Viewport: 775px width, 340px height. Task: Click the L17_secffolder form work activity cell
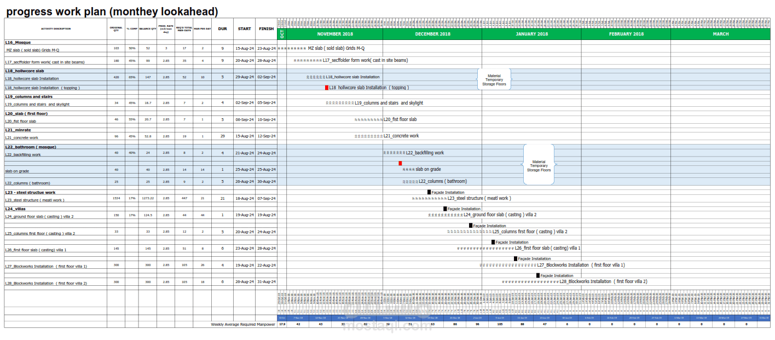click(56, 61)
